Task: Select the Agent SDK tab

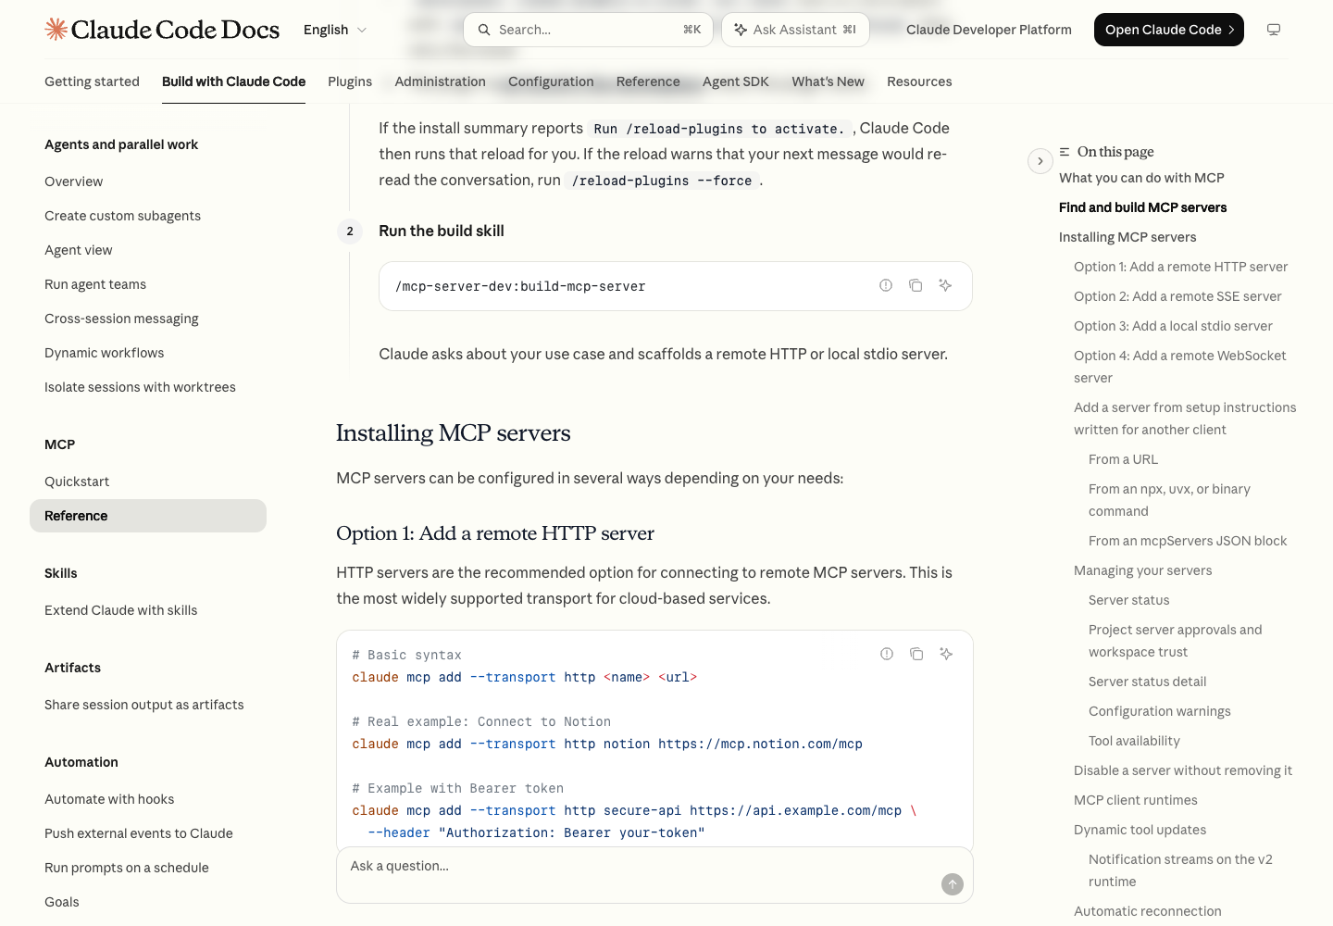Action: [736, 81]
